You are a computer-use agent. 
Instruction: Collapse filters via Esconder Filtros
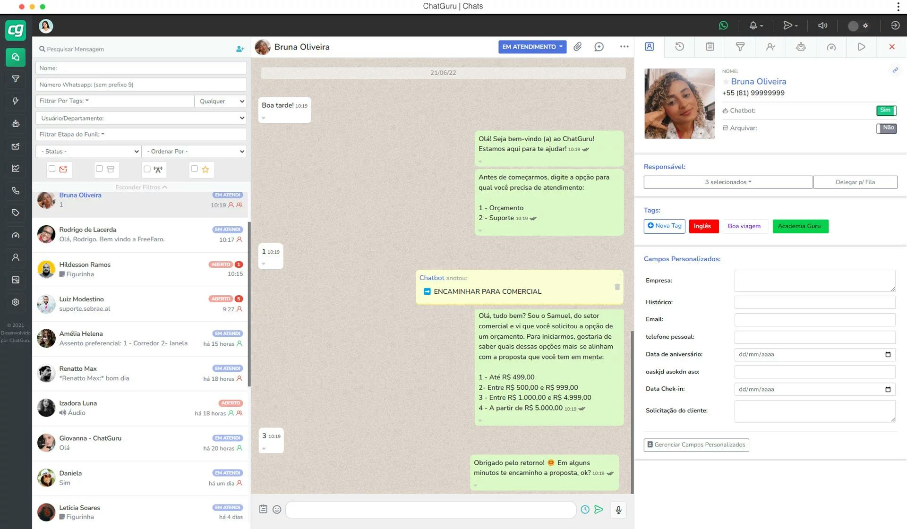click(x=141, y=187)
